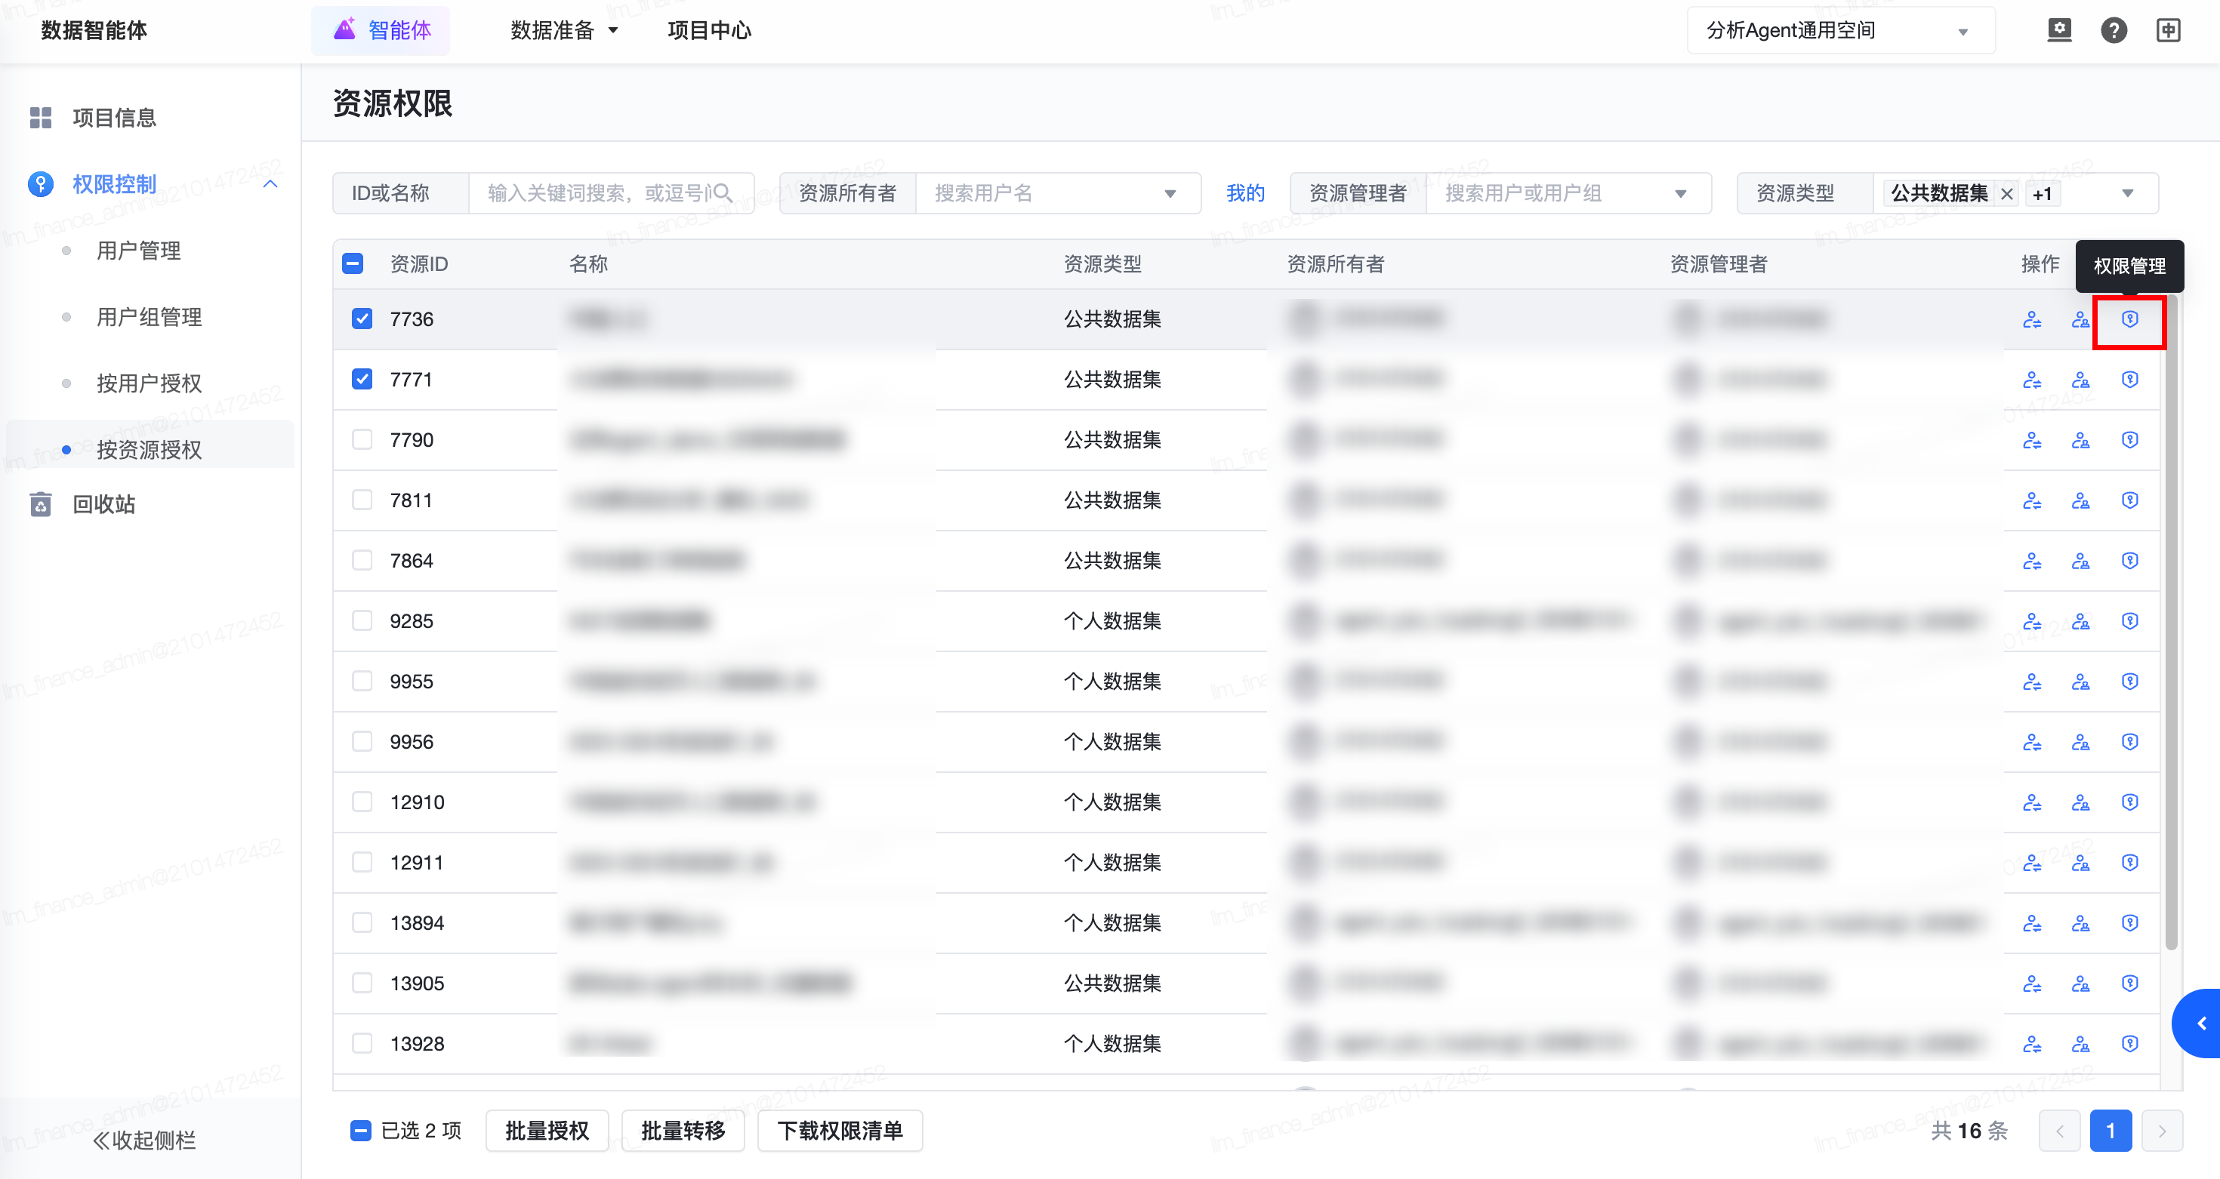This screenshot has width=2220, height=1179.
Task: Remove the 公共数据集 filter tag
Action: [x=2006, y=193]
